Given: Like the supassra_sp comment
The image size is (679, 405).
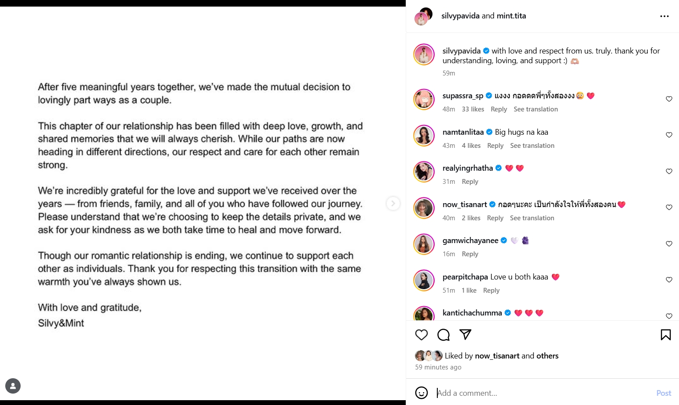Looking at the screenshot, I should 669,99.
